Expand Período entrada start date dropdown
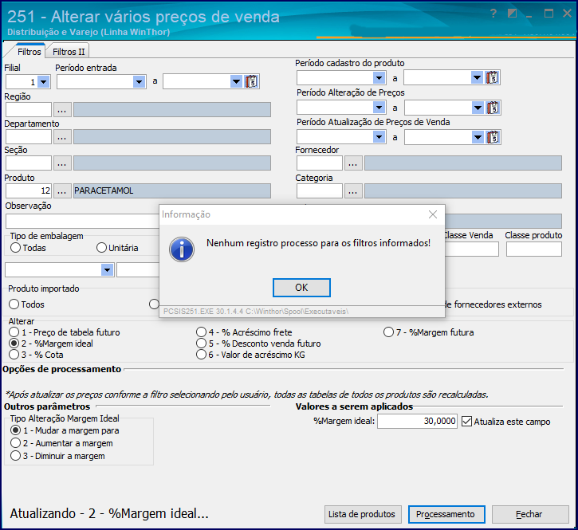This screenshot has width=578, height=530. pyautogui.click(x=139, y=81)
